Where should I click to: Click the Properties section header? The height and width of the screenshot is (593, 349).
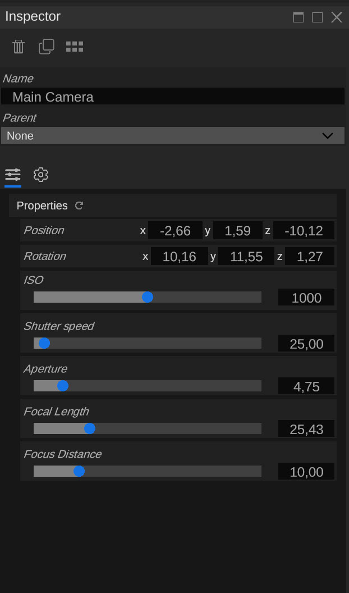[x=42, y=206]
